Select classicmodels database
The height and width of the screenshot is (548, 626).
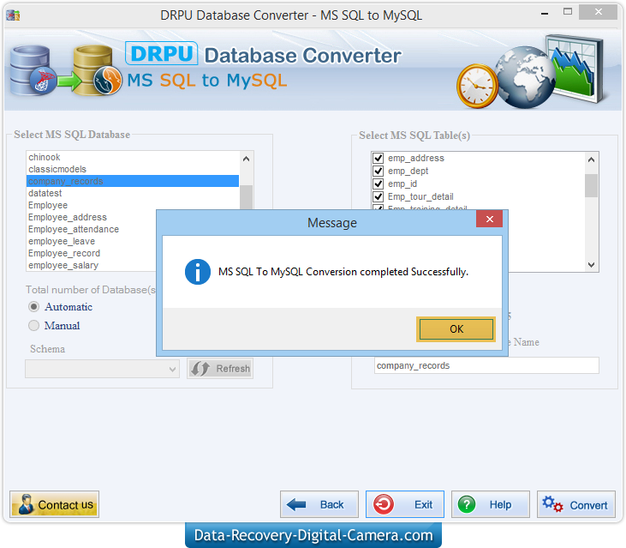tap(133, 169)
